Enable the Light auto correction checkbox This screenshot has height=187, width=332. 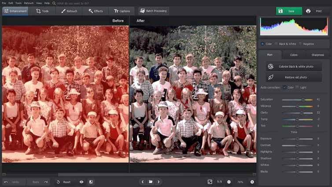(x=298, y=87)
